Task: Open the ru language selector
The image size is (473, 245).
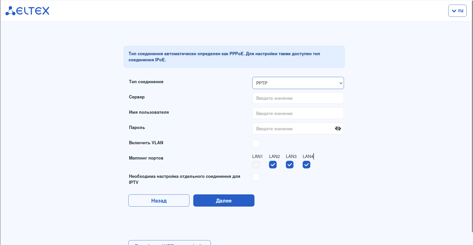Action: (x=457, y=11)
